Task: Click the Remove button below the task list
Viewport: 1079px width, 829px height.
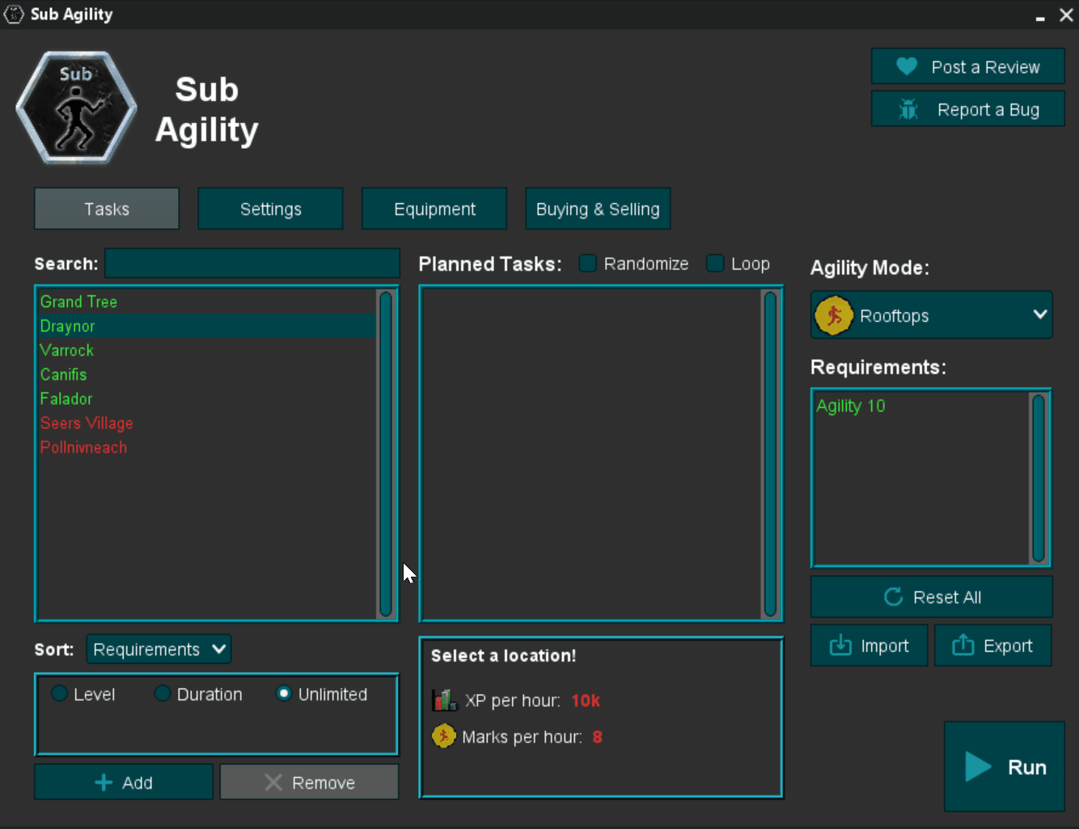Action: (x=309, y=782)
